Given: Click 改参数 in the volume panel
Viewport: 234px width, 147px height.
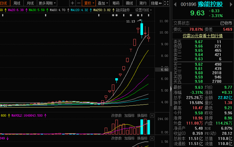Looking at the screenshot, I should [116, 115].
